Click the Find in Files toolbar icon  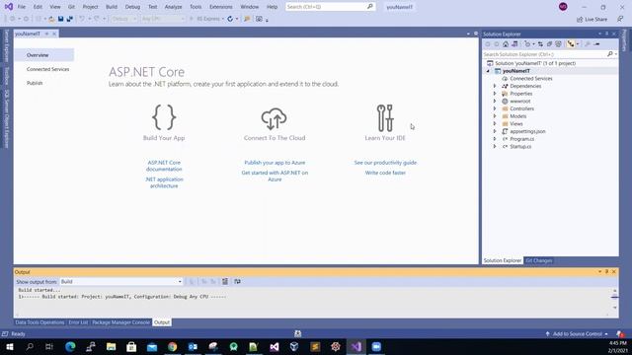247,19
